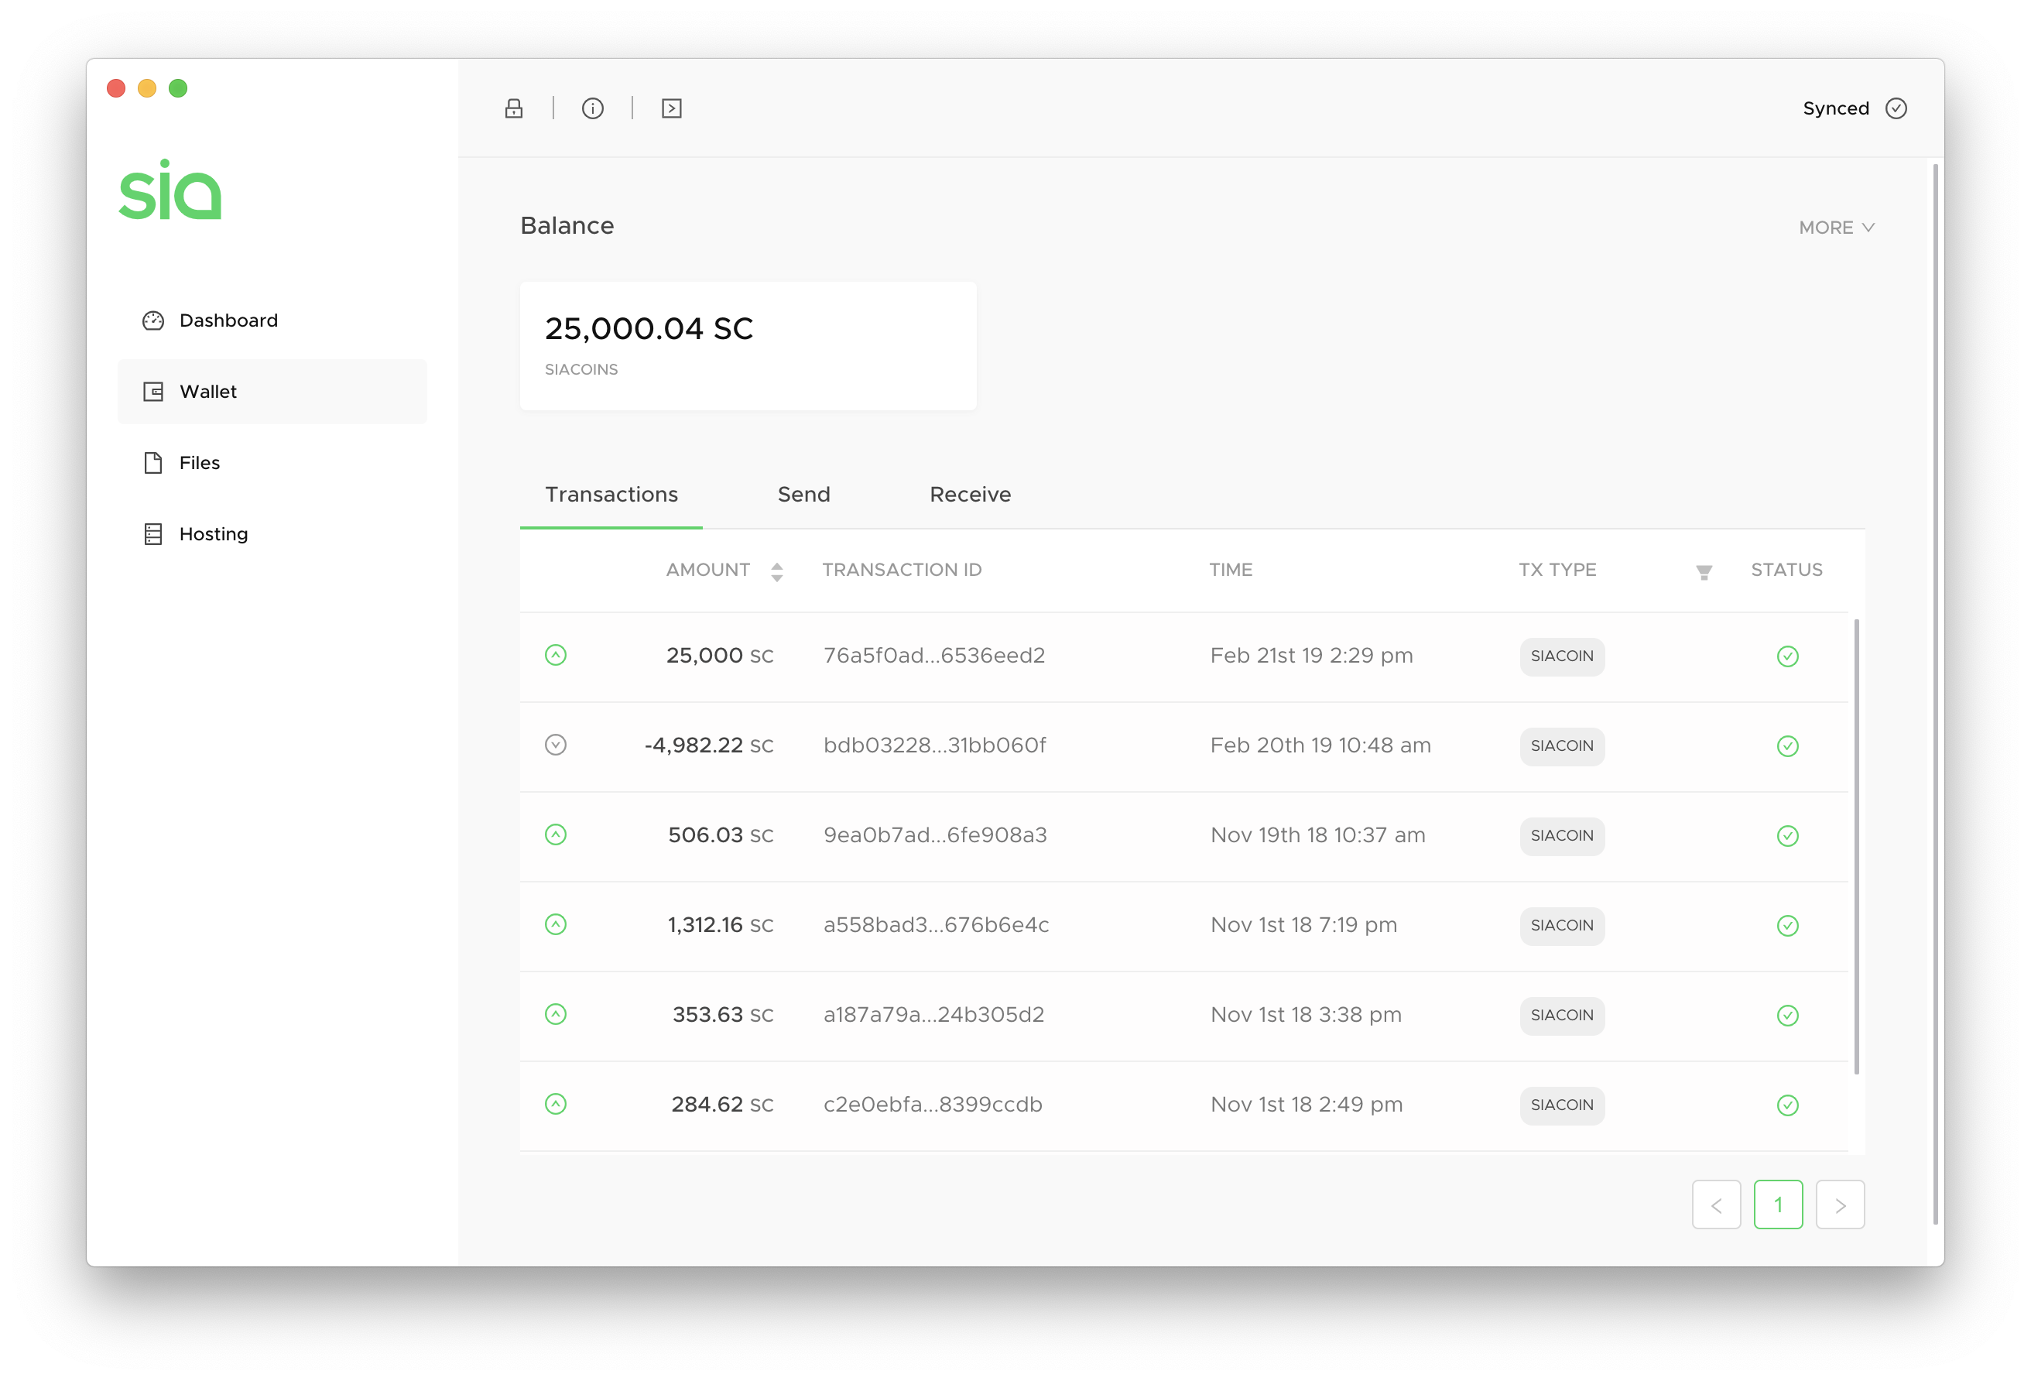Image resolution: width=2031 pixels, height=1381 pixels.
Task: Click transaction ID 76a5f0ad...6536eed2
Action: [934, 656]
